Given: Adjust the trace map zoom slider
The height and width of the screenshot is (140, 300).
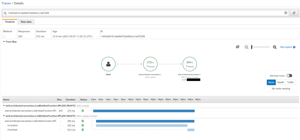Looking at the screenshot, I should (x=252, y=47).
